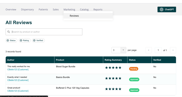Open the Rating filter
The height and width of the screenshot is (97, 182).
25,40
